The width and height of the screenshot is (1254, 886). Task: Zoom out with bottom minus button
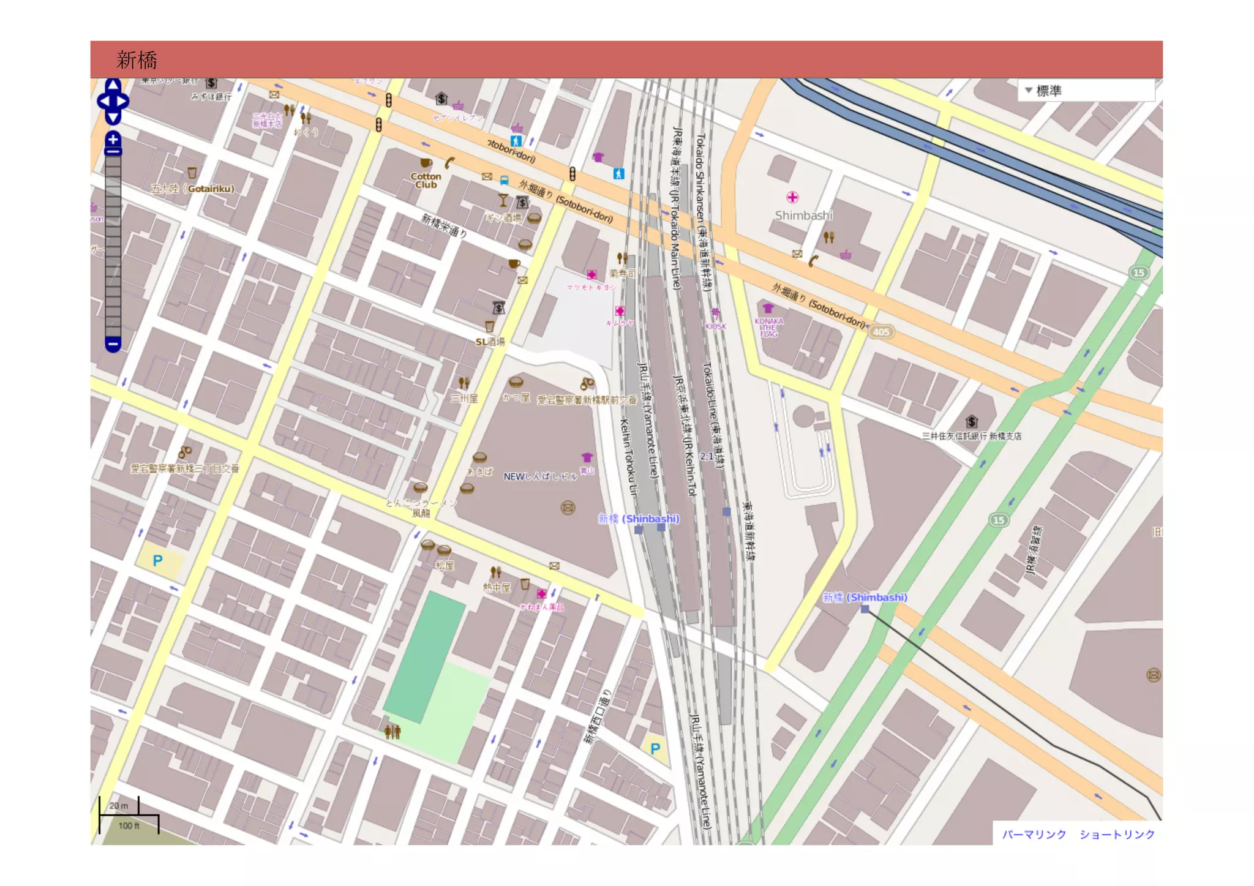point(113,345)
